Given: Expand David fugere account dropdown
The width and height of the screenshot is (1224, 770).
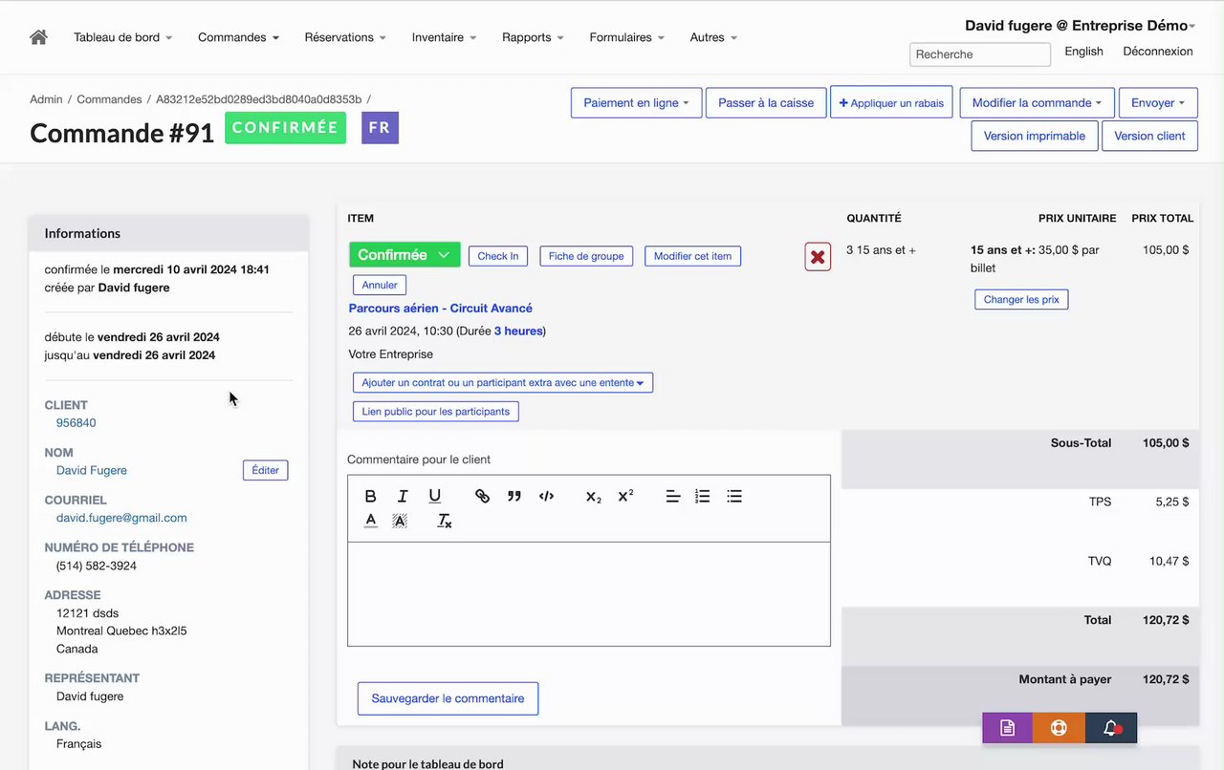Looking at the screenshot, I should [x=1081, y=26].
